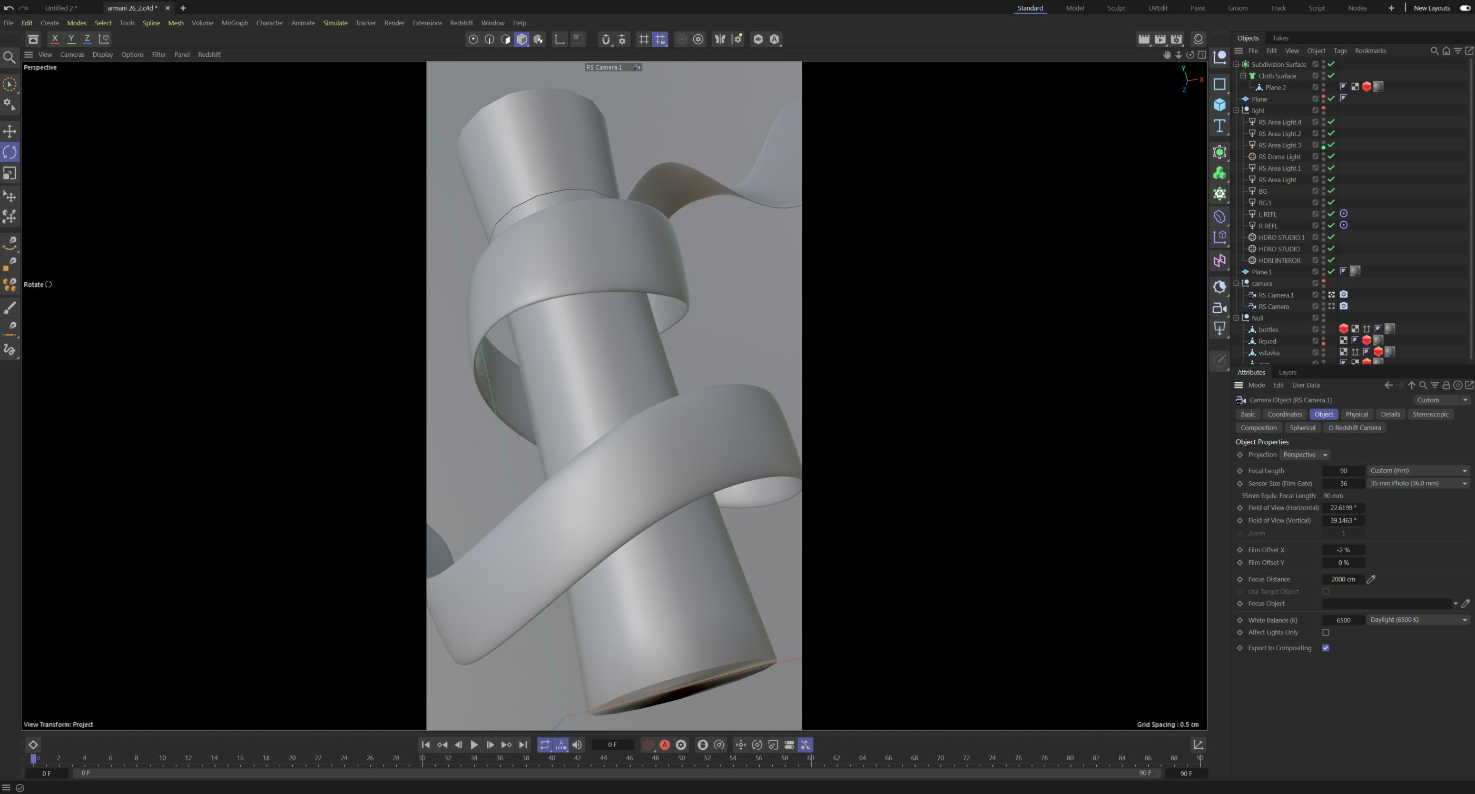Uncheck Export to Compositing checkbox
The height and width of the screenshot is (794, 1475).
pos(1325,648)
